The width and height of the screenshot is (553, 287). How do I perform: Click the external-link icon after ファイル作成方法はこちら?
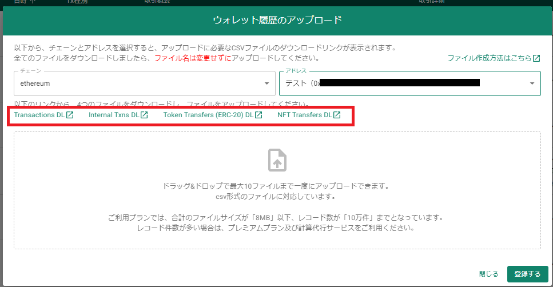point(536,58)
